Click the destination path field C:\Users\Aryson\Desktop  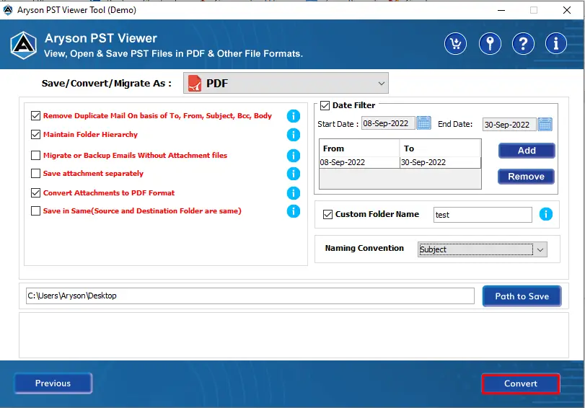coord(250,296)
